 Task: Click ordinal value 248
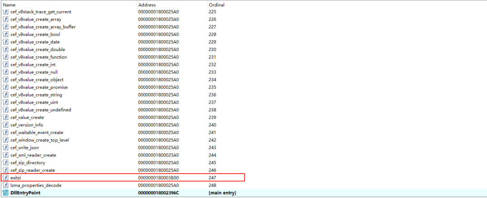[x=212, y=185]
